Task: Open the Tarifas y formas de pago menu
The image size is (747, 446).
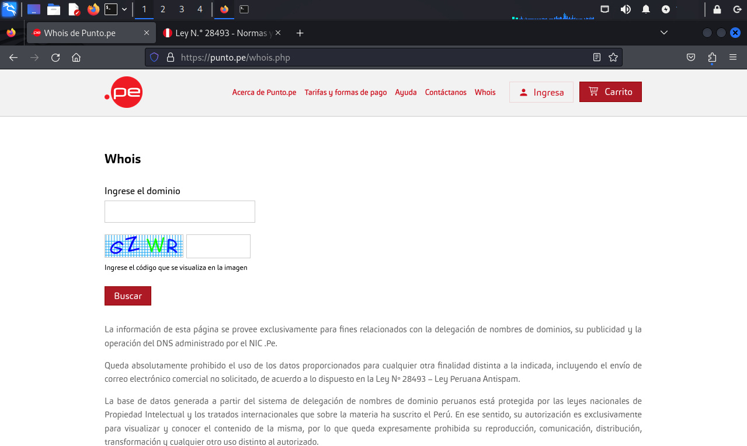Action: pyautogui.click(x=345, y=92)
